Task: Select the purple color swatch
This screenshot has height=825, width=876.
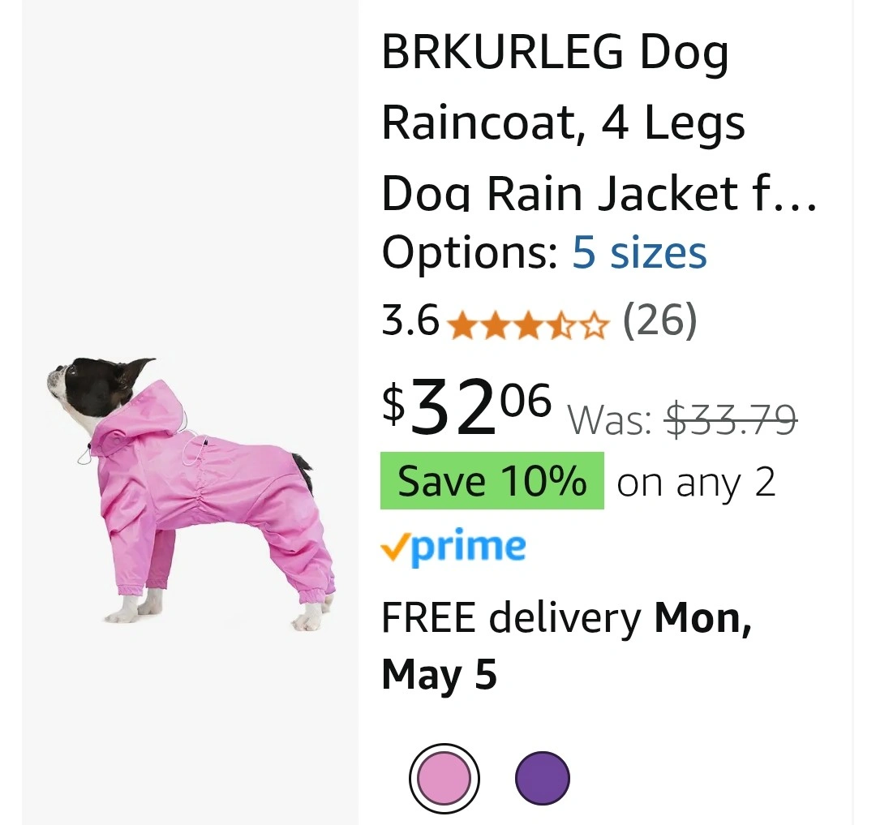Action: tap(543, 778)
